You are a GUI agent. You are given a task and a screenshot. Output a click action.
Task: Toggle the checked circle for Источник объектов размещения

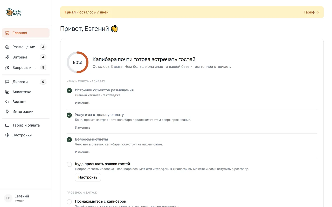click(69, 91)
